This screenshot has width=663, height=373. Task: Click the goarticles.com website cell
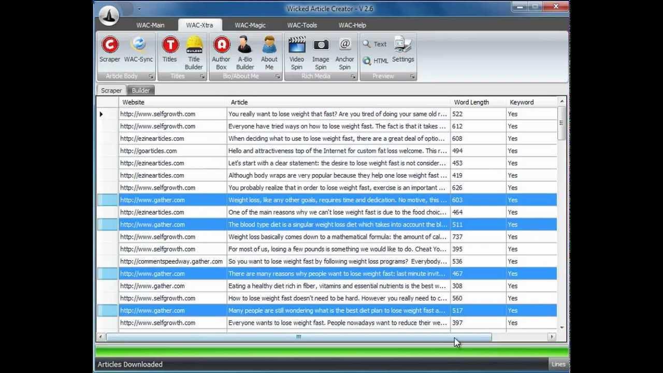[x=173, y=151]
